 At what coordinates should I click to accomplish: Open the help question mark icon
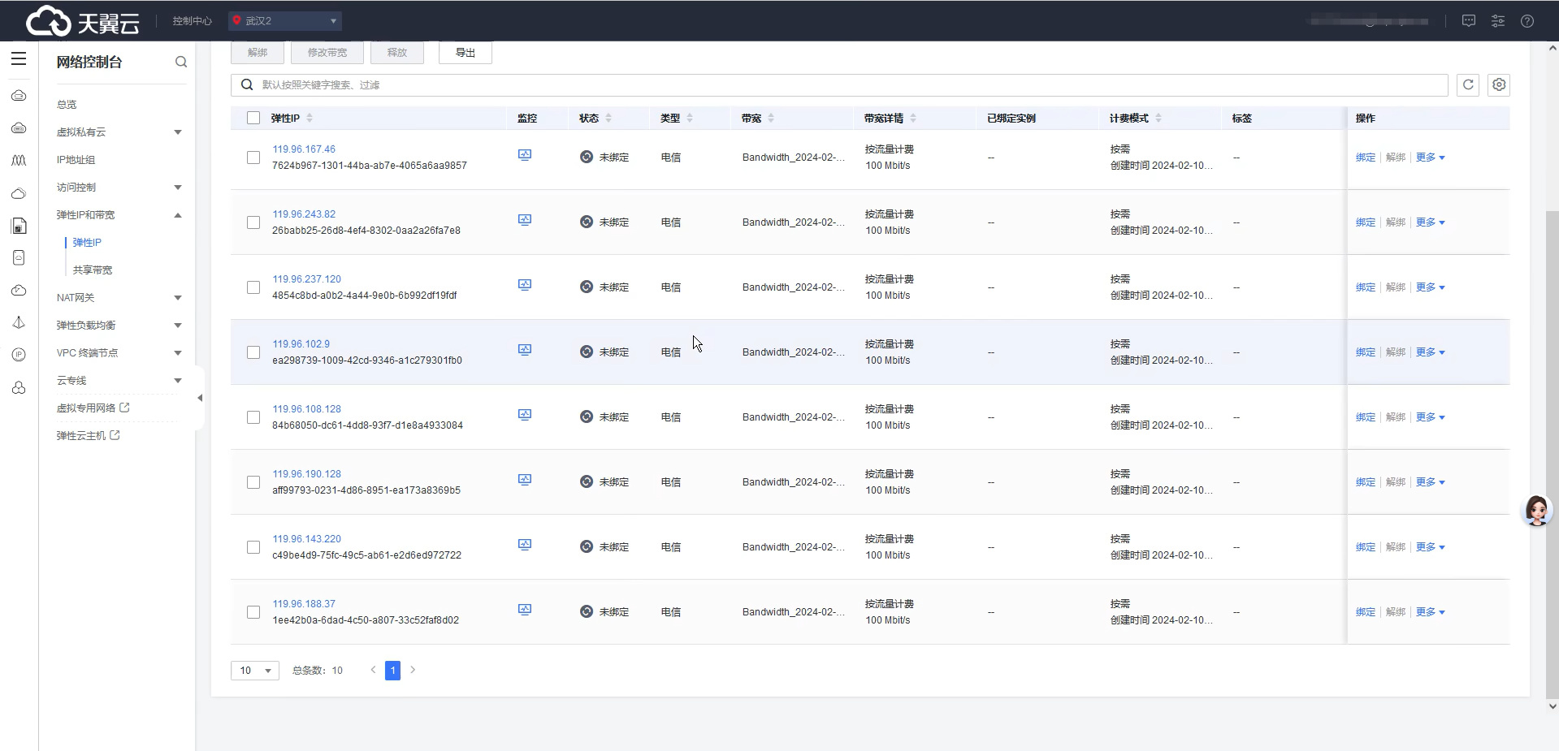(x=1527, y=21)
